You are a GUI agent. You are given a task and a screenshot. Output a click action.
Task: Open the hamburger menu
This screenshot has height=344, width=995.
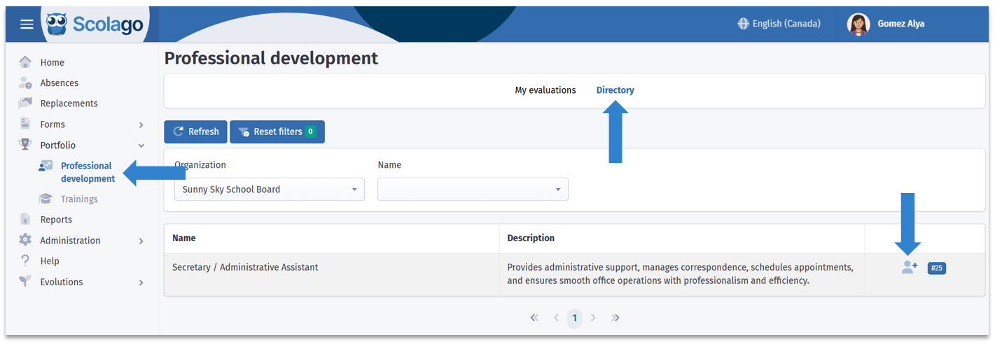point(27,24)
